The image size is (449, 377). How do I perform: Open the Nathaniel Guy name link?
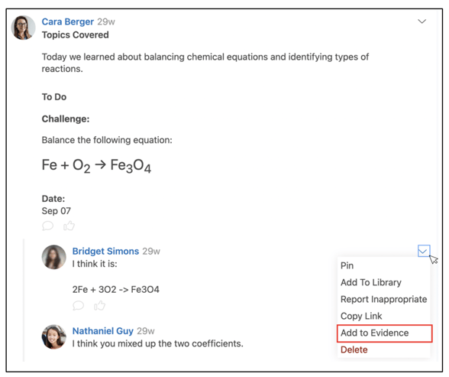coord(103,331)
